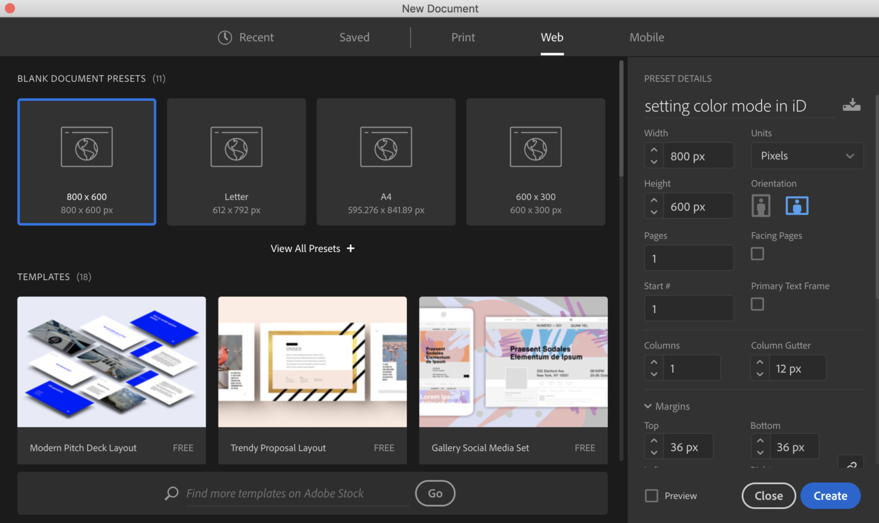Screen dimensions: 879x523
Task: Click the magnifying glass search icon
Action: click(171, 493)
